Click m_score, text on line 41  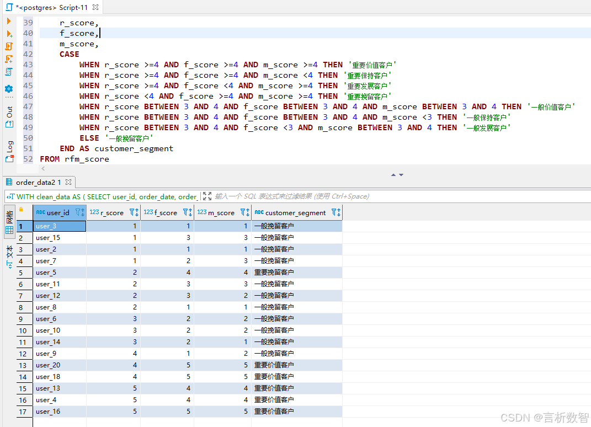(x=79, y=44)
